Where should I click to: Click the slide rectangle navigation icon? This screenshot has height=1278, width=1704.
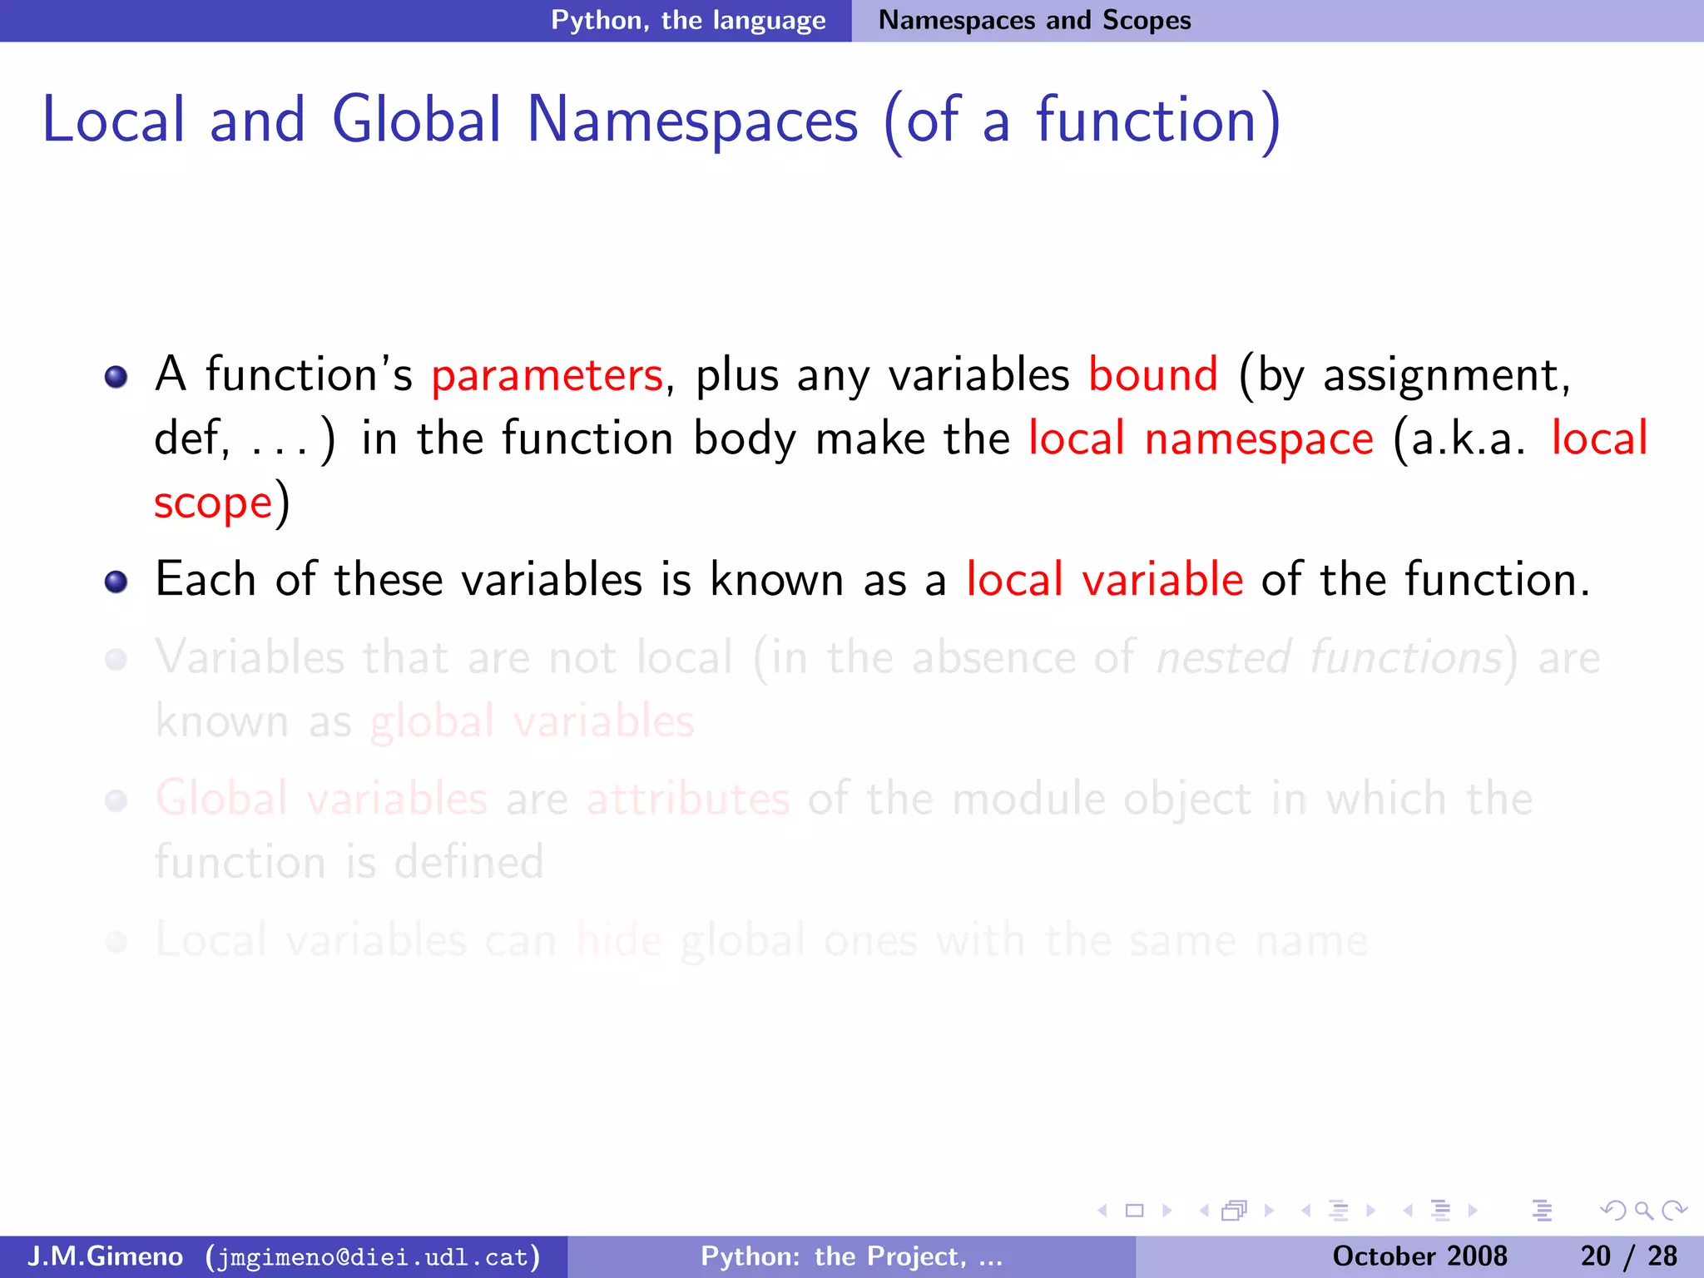1135,1211
